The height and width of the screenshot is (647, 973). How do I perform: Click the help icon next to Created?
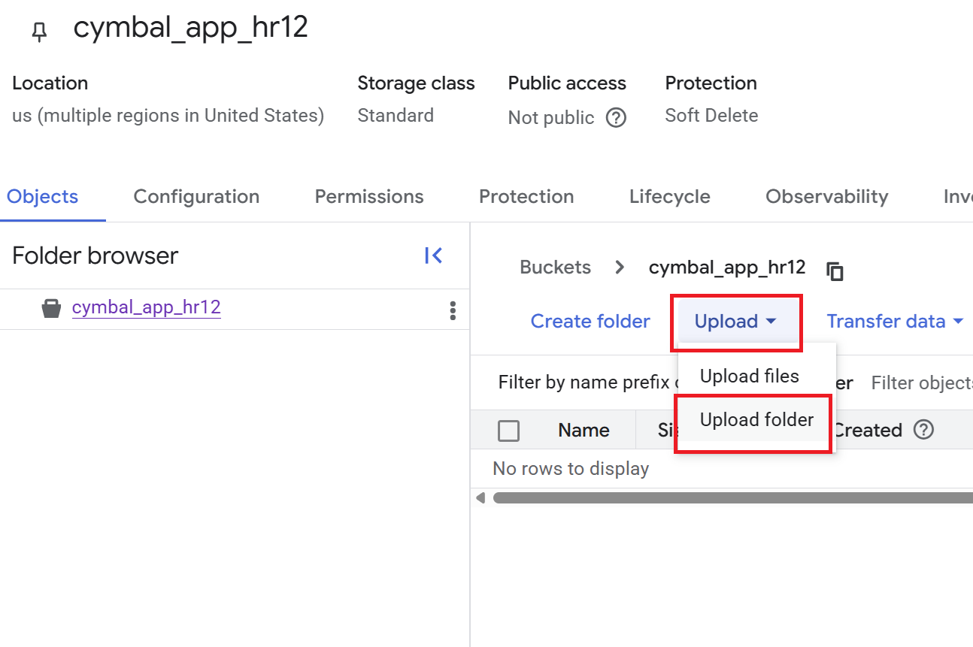(923, 430)
